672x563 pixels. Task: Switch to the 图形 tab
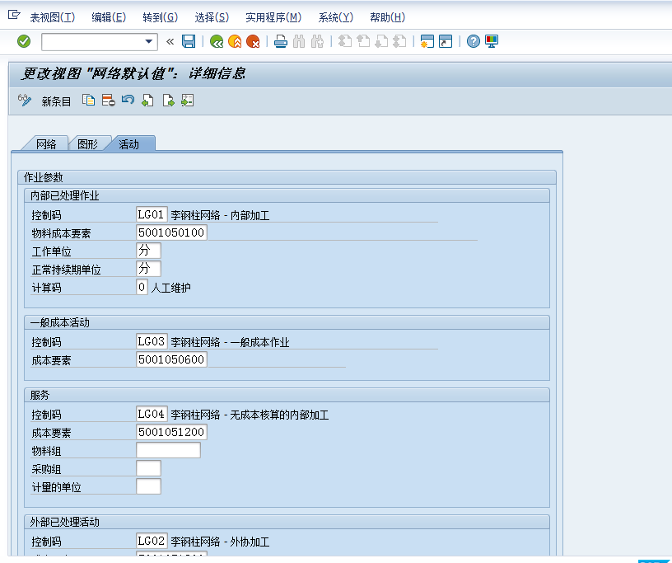click(88, 143)
